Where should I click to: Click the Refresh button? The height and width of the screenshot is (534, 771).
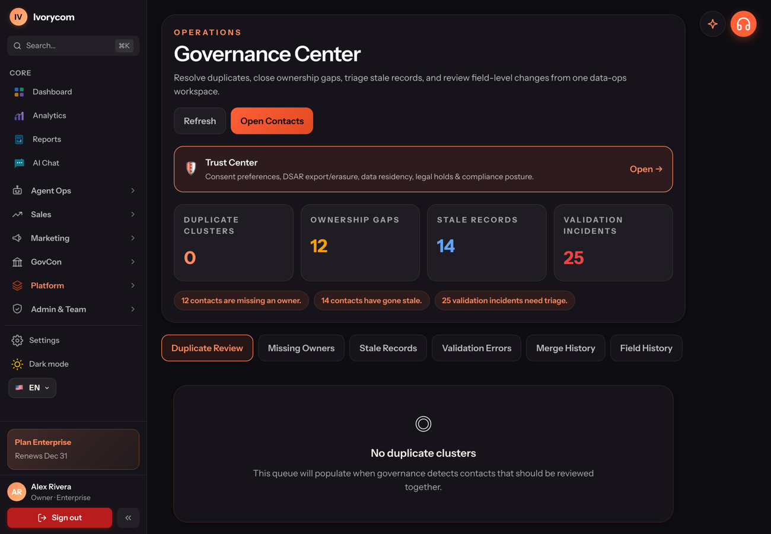click(x=200, y=121)
